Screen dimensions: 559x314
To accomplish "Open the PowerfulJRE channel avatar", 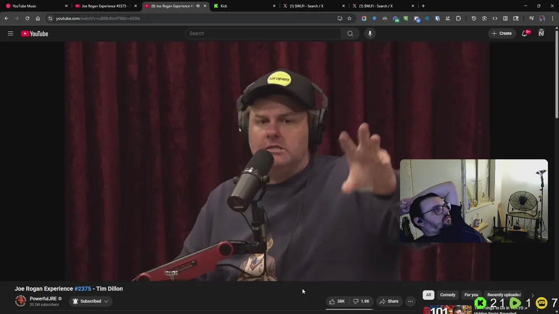I will tap(21, 301).
